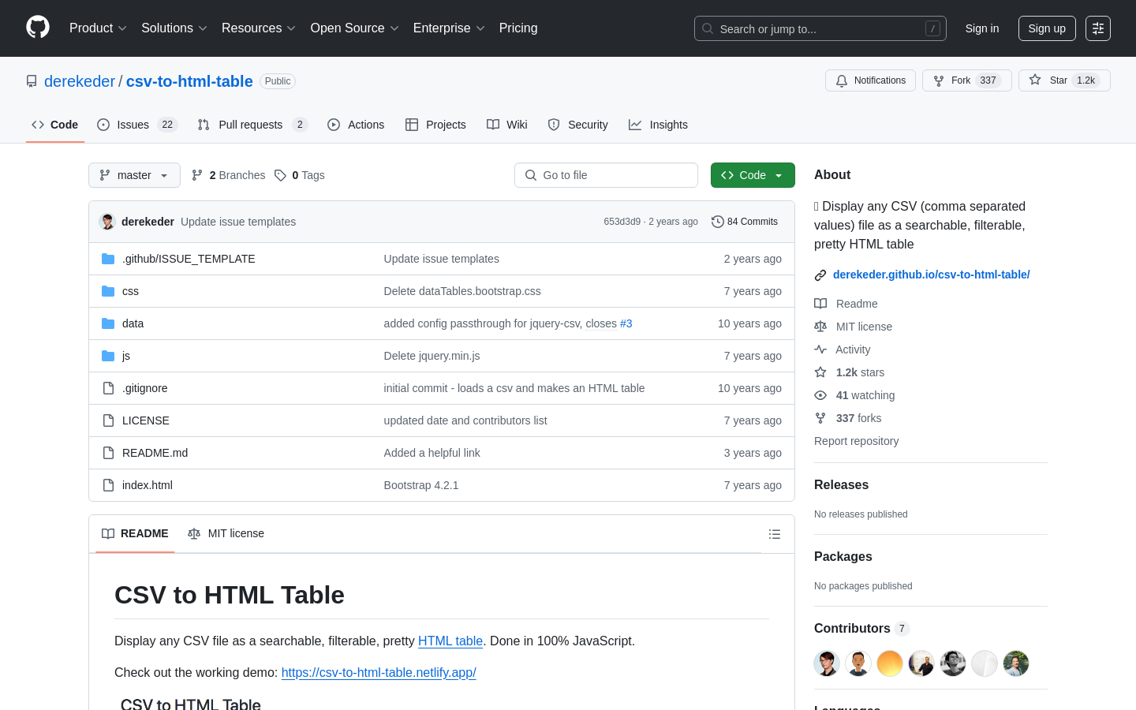Click the command palette icon beside Sign up
This screenshot has width=1136, height=710.
(x=1098, y=28)
